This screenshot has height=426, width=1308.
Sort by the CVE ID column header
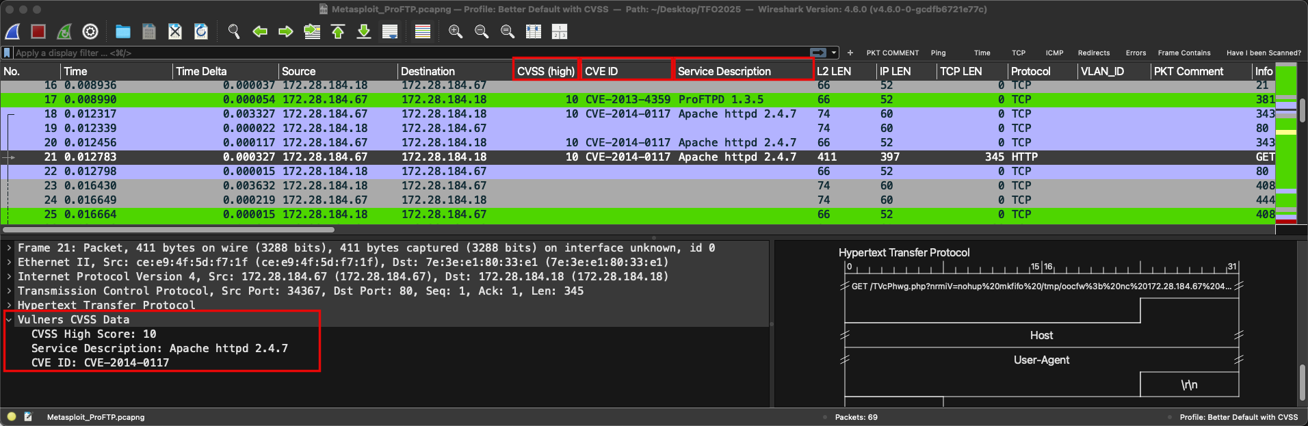[627, 71]
